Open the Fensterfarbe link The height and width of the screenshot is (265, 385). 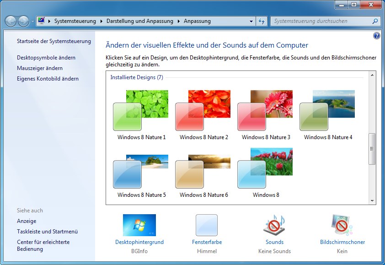point(207,242)
